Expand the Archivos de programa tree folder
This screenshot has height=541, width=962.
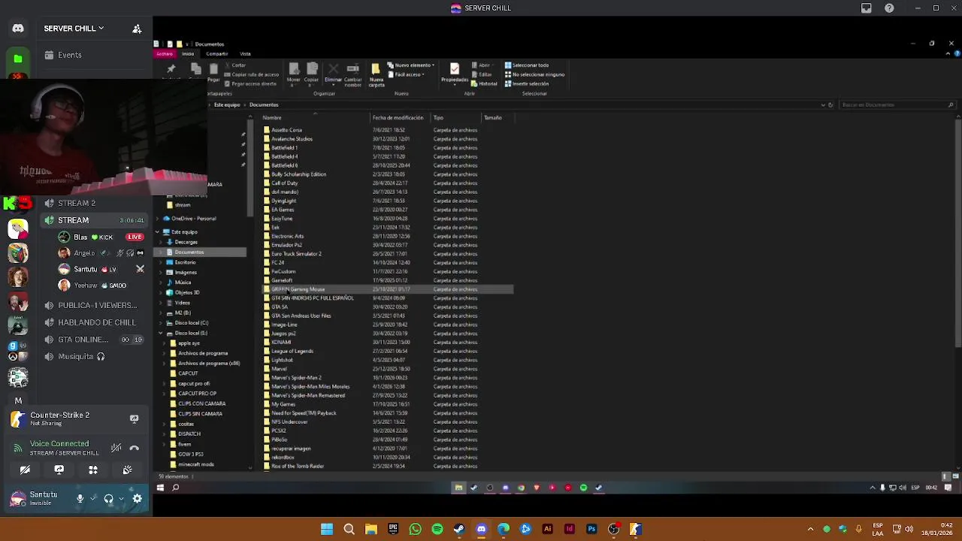point(165,353)
